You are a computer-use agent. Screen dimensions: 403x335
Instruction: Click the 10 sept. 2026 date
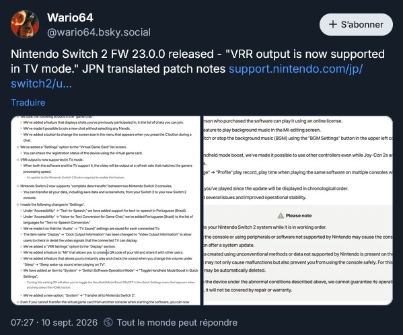click(x=69, y=322)
